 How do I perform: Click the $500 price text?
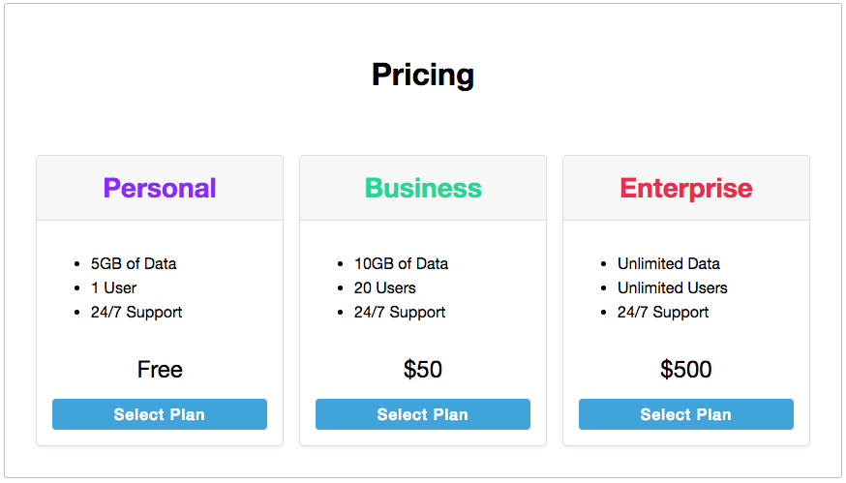coord(686,370)
